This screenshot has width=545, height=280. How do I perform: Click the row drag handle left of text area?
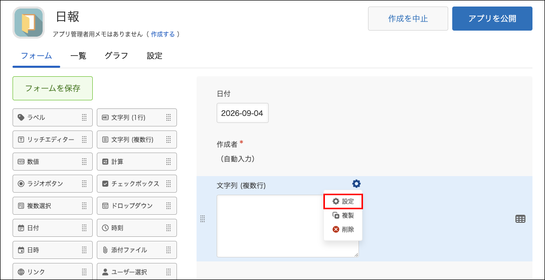(203, 219)
